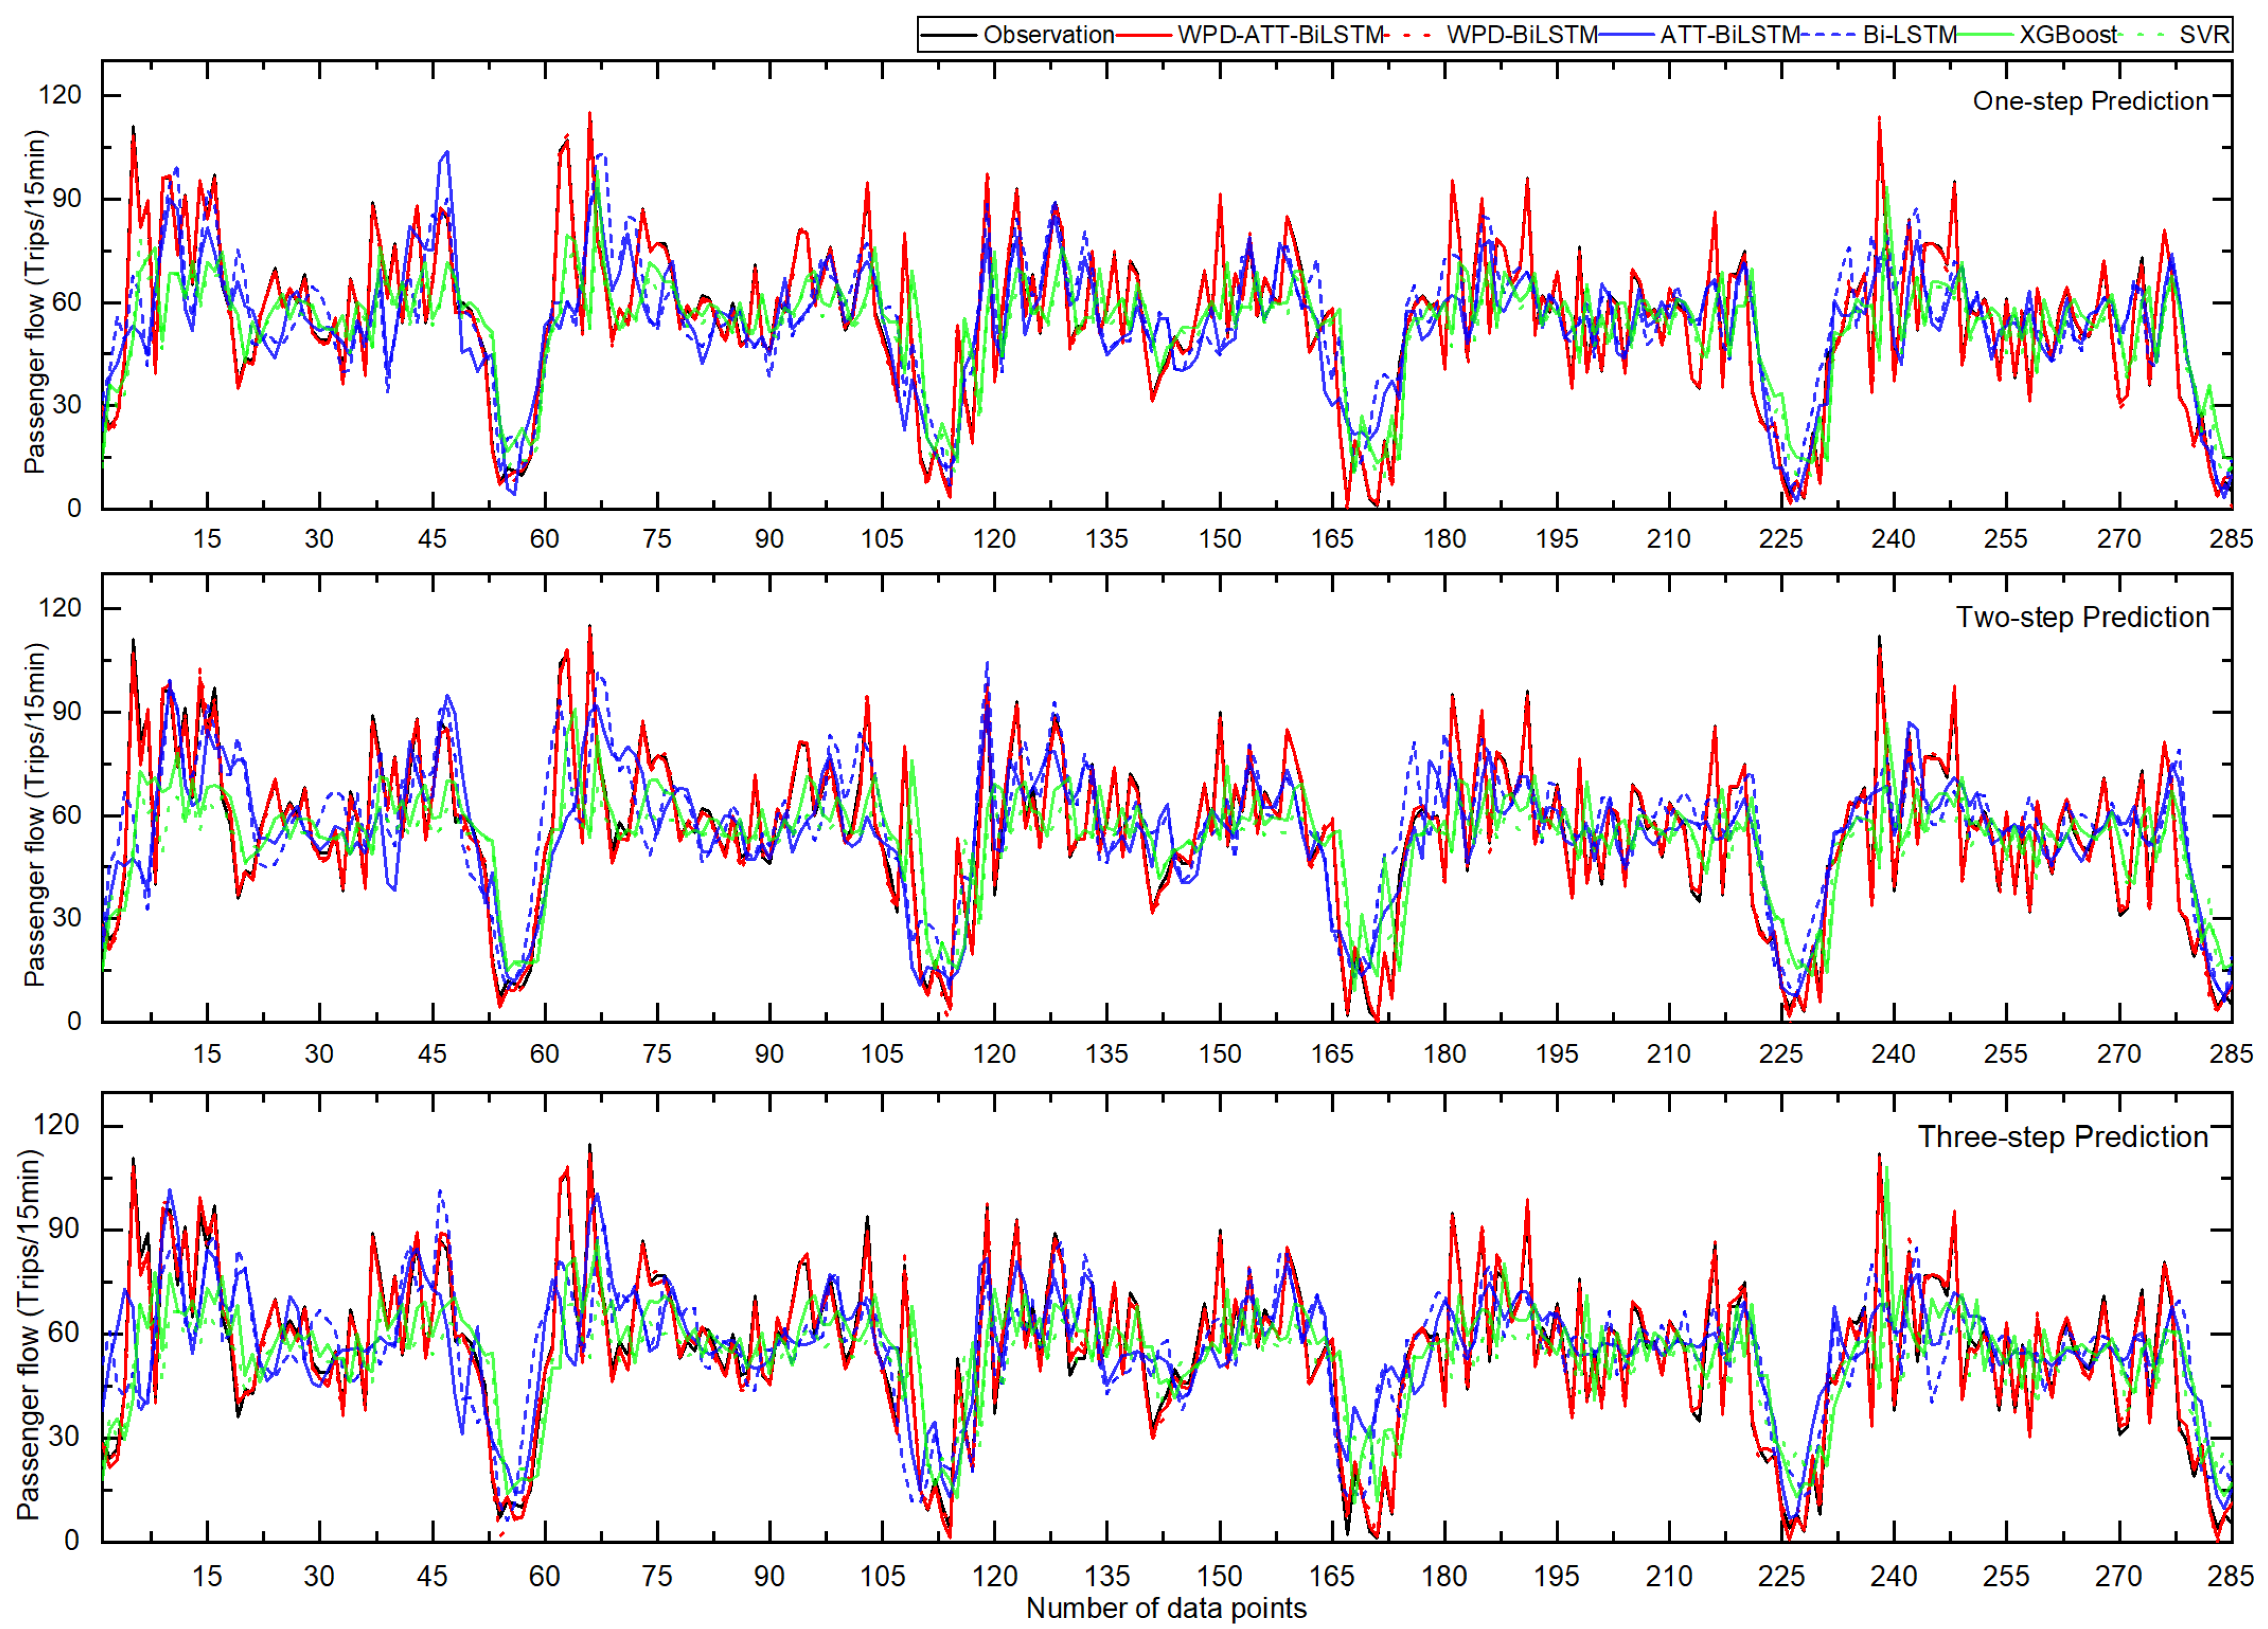Select the ATT-BiLSTM legend label

point(1730,35)
